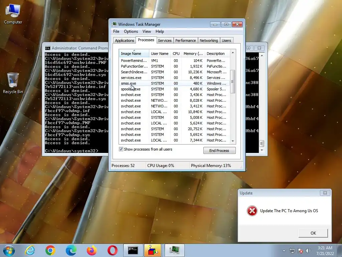Open the network tray icon
The width and height of the screenshot is (342, 257).
[x=292, y=251]
